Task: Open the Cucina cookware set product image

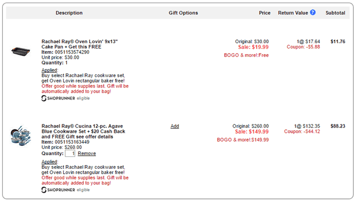Action: (20, 136)
